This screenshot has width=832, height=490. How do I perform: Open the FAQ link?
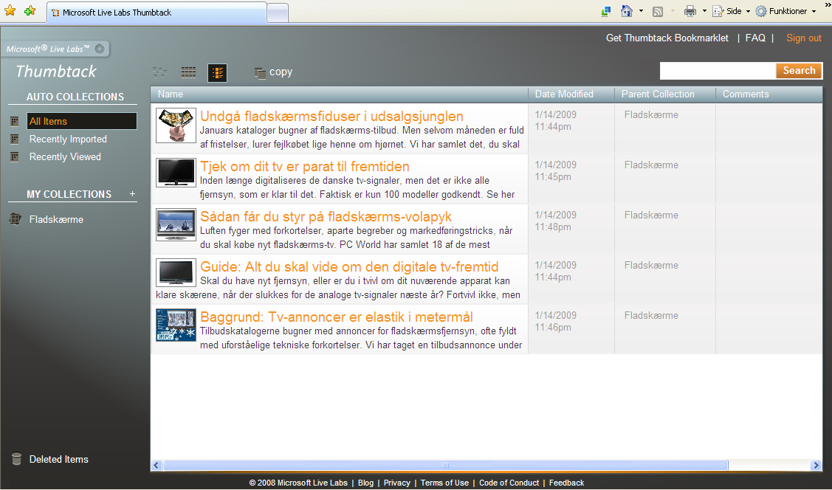(755, 38)
